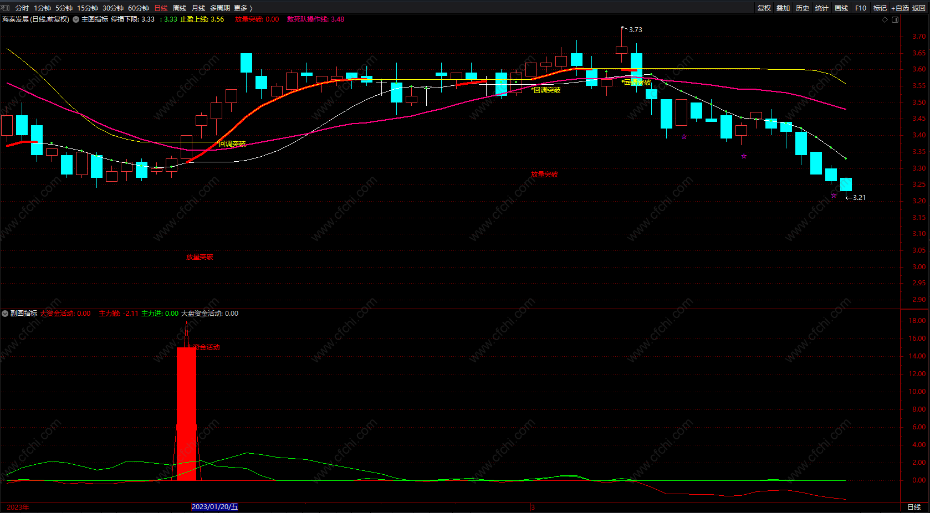Switch to the 周线 weekly chart
The height and width of the screenshot is (513, 930).
click(180, 8)
